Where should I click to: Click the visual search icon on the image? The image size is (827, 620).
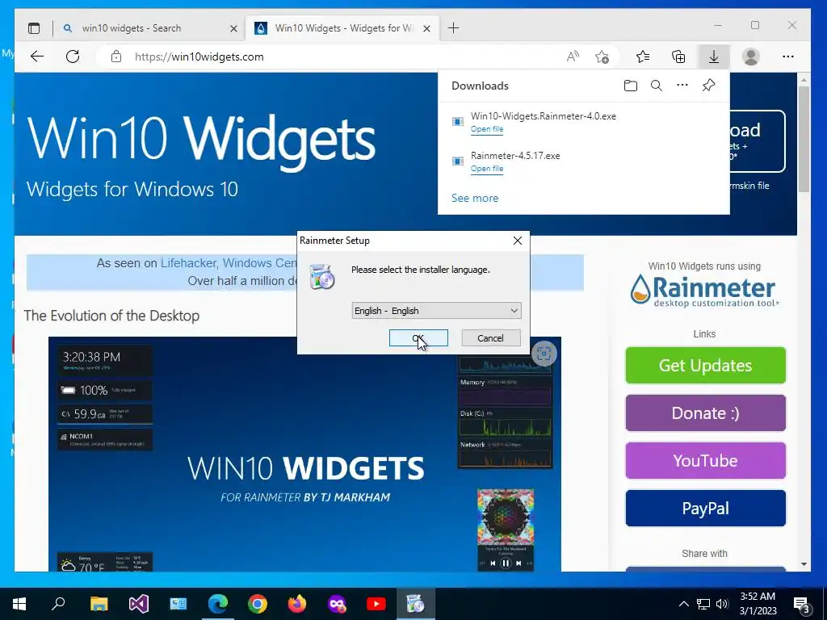[x=544, y=354]
